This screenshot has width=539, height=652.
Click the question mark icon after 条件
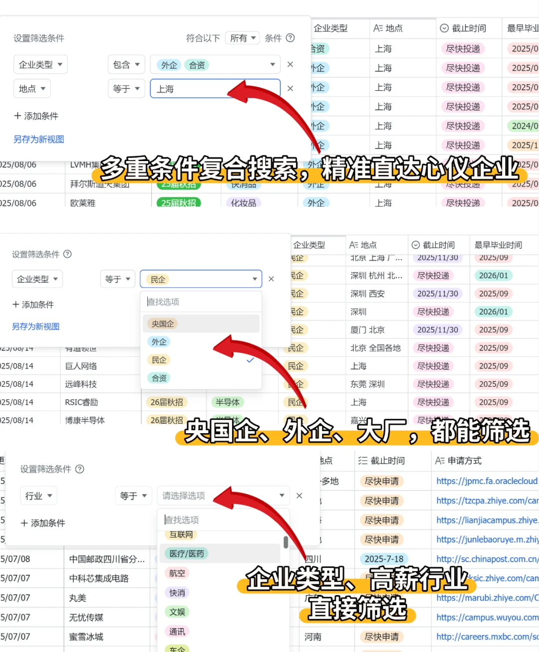point(290,38)
